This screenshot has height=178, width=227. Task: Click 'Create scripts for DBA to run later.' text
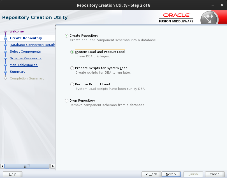coord(103,72)
